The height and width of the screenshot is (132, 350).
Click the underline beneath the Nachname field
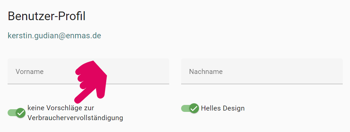(x=262, y=84)
